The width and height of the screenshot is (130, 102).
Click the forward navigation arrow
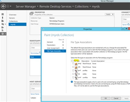8,6
